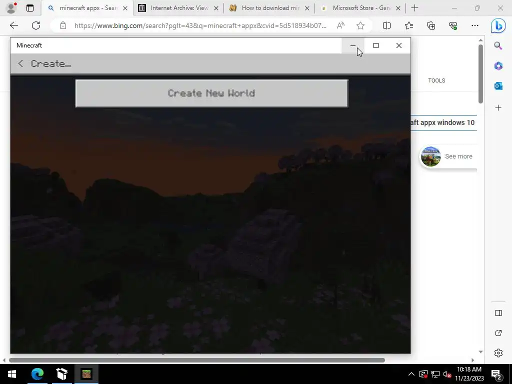Screen dimensions: 512x384
Task: Open a new browser tab
Action: coord(414,8)
